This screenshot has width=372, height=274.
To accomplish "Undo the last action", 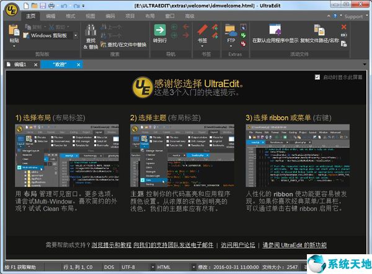I will tap(64, 6).
